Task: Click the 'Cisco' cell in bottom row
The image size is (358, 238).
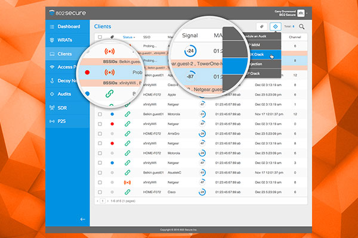Action: [x=172, y=192]
